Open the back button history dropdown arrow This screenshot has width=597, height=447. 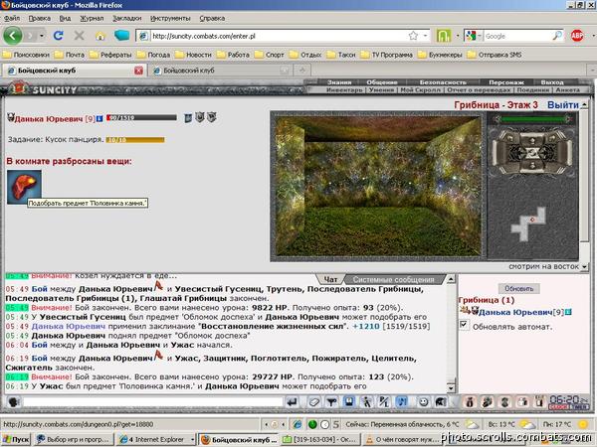click(42, 36)
